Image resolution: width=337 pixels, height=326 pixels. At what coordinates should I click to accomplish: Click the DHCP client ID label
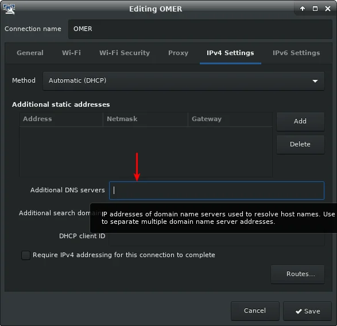[x=82, y=236]
